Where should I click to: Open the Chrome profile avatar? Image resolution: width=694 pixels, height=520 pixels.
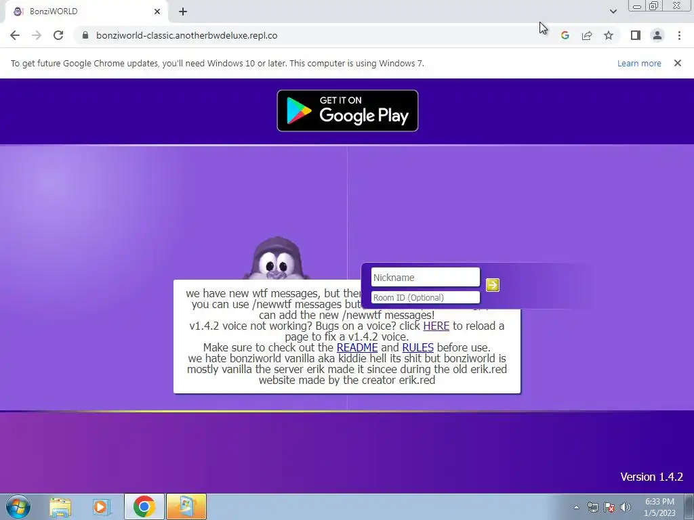pos(657,35)
